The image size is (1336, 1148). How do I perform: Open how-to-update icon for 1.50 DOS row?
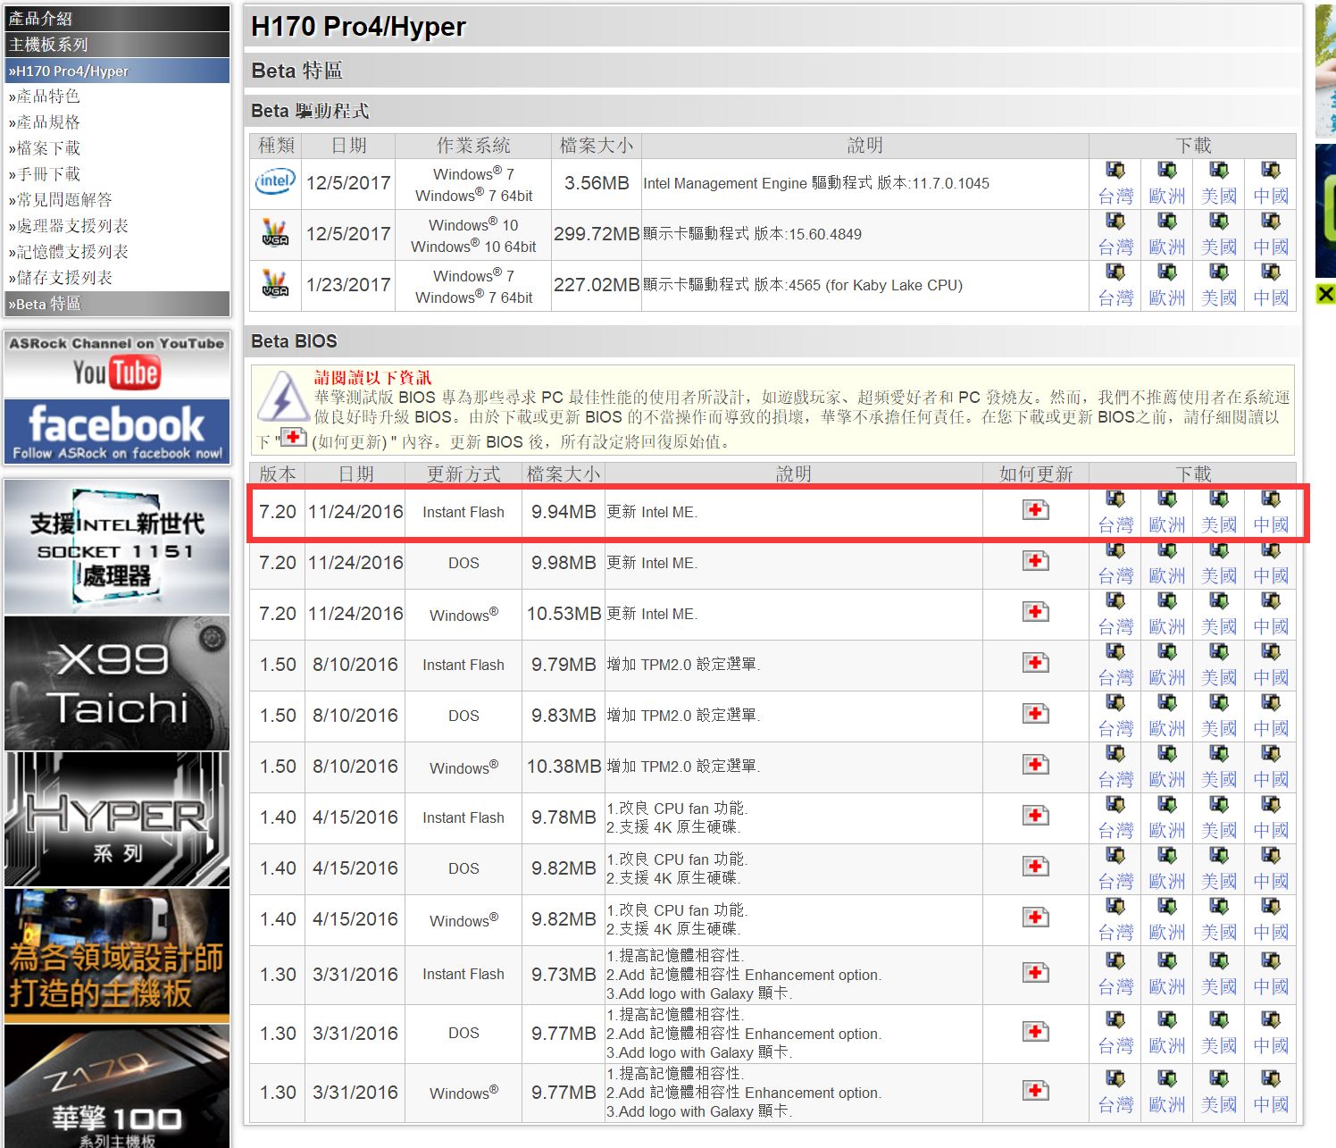coord(1036,714)
